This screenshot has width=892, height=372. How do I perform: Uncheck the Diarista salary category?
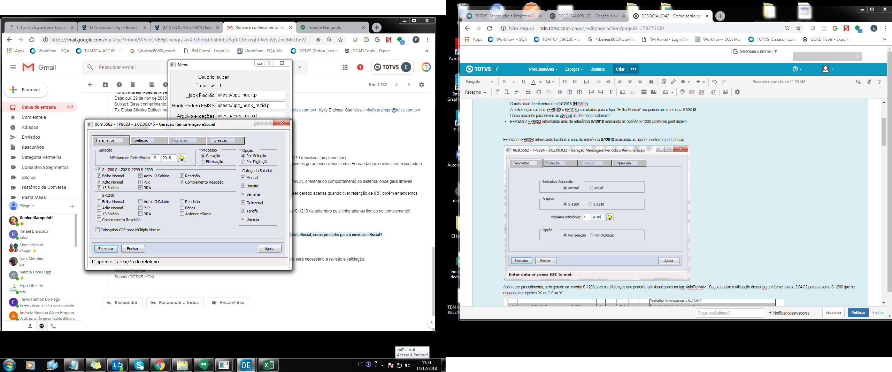[243, 219]
